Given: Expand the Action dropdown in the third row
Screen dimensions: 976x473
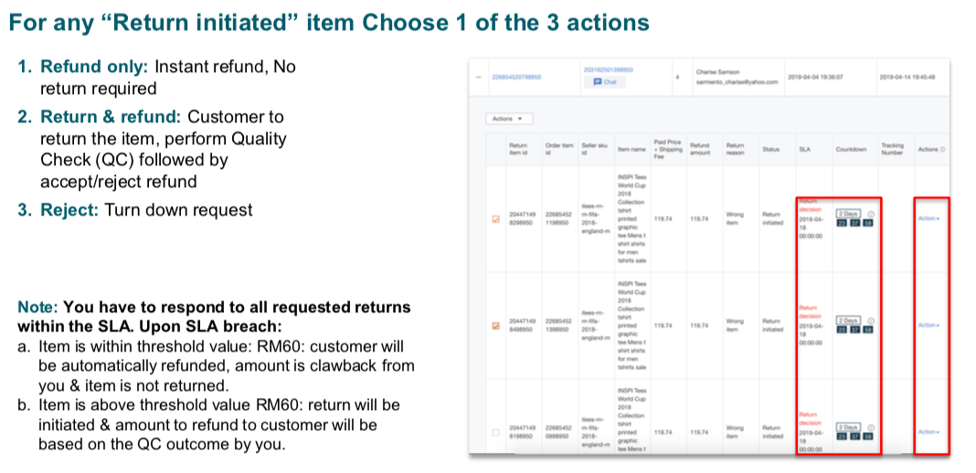Looking at the screenshot, I should [x=928, y=431].
